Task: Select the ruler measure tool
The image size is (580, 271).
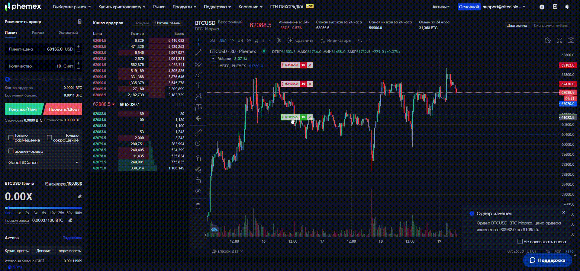Action: [x=198, y=132]
